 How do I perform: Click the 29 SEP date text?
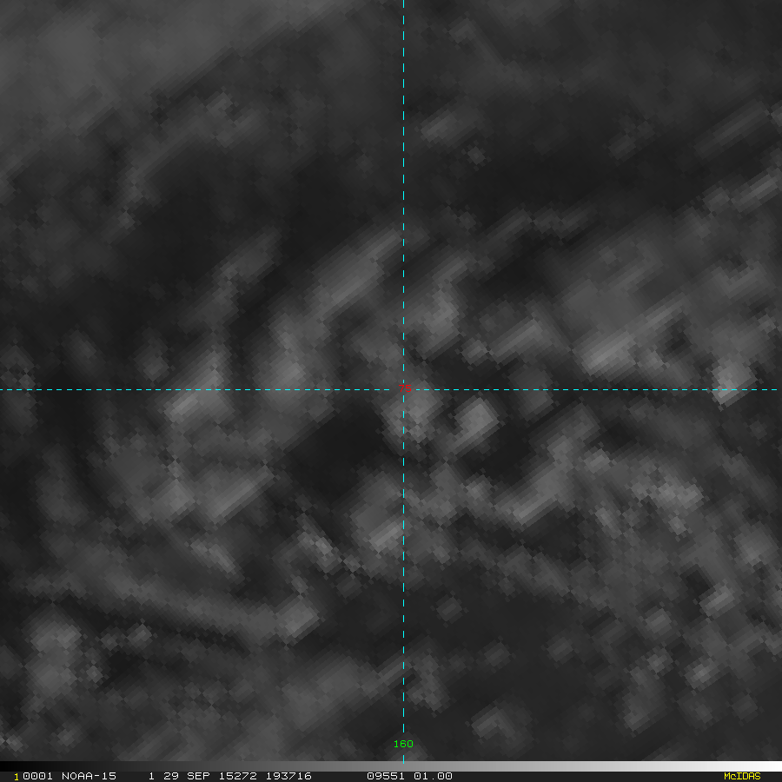(x=187, y=776)
